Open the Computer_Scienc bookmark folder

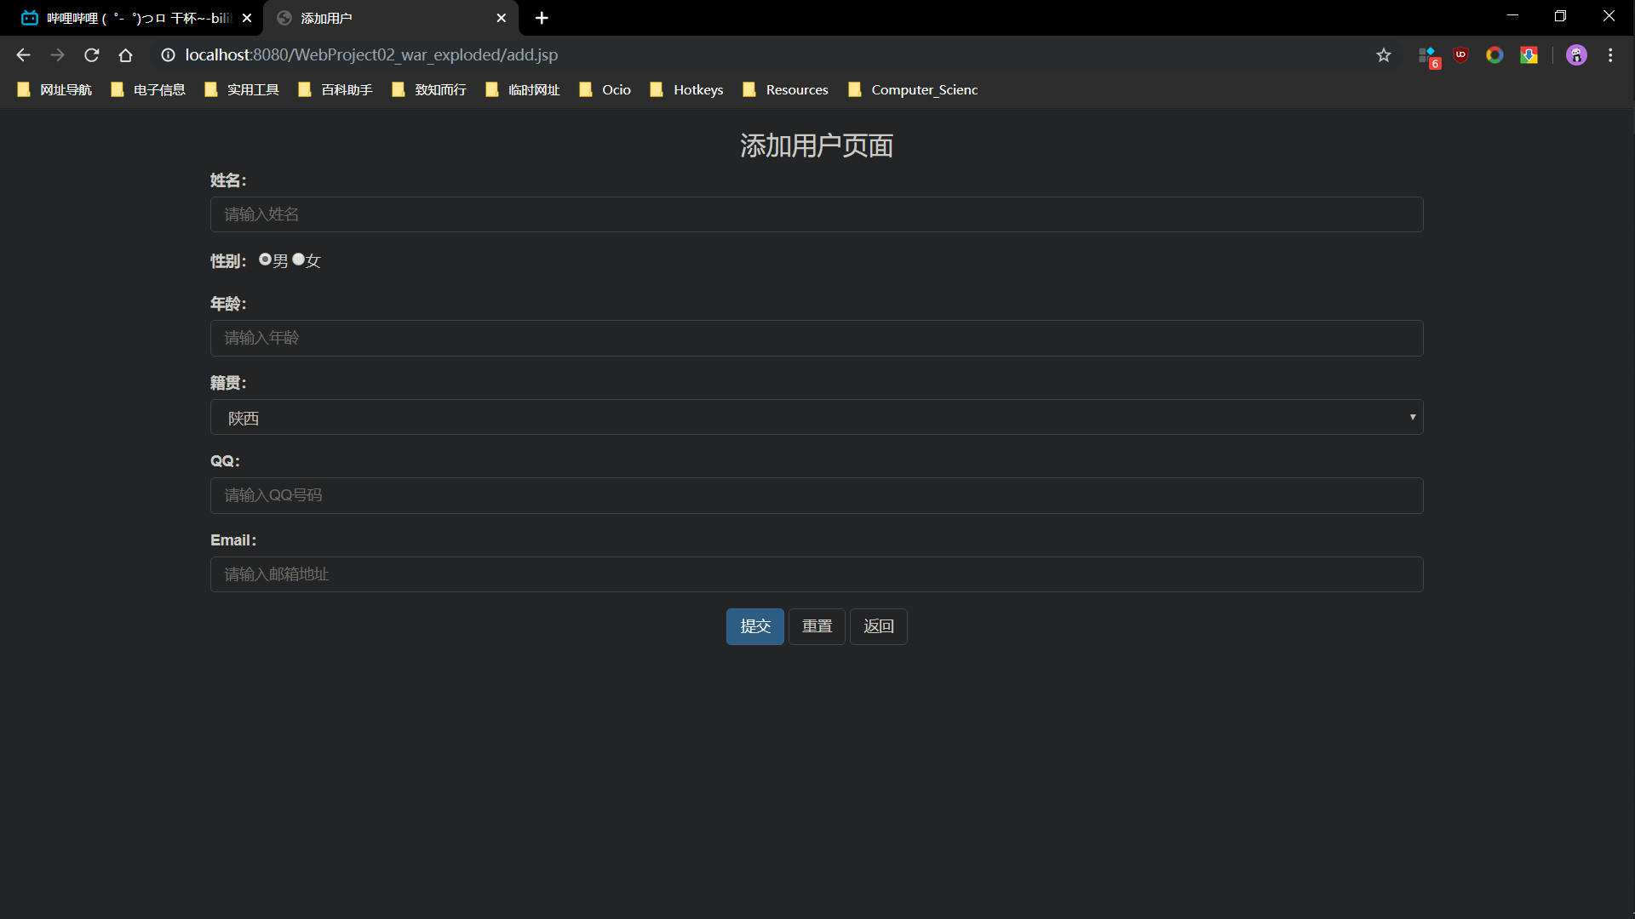click(x=913, y=90)
